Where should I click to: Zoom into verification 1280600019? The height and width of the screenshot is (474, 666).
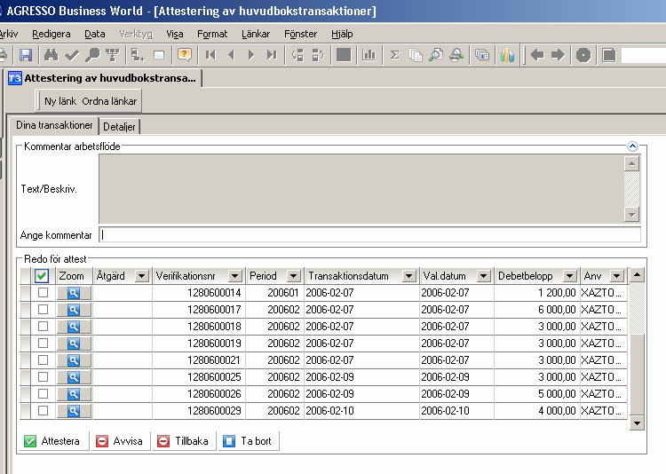pos(74,344)
